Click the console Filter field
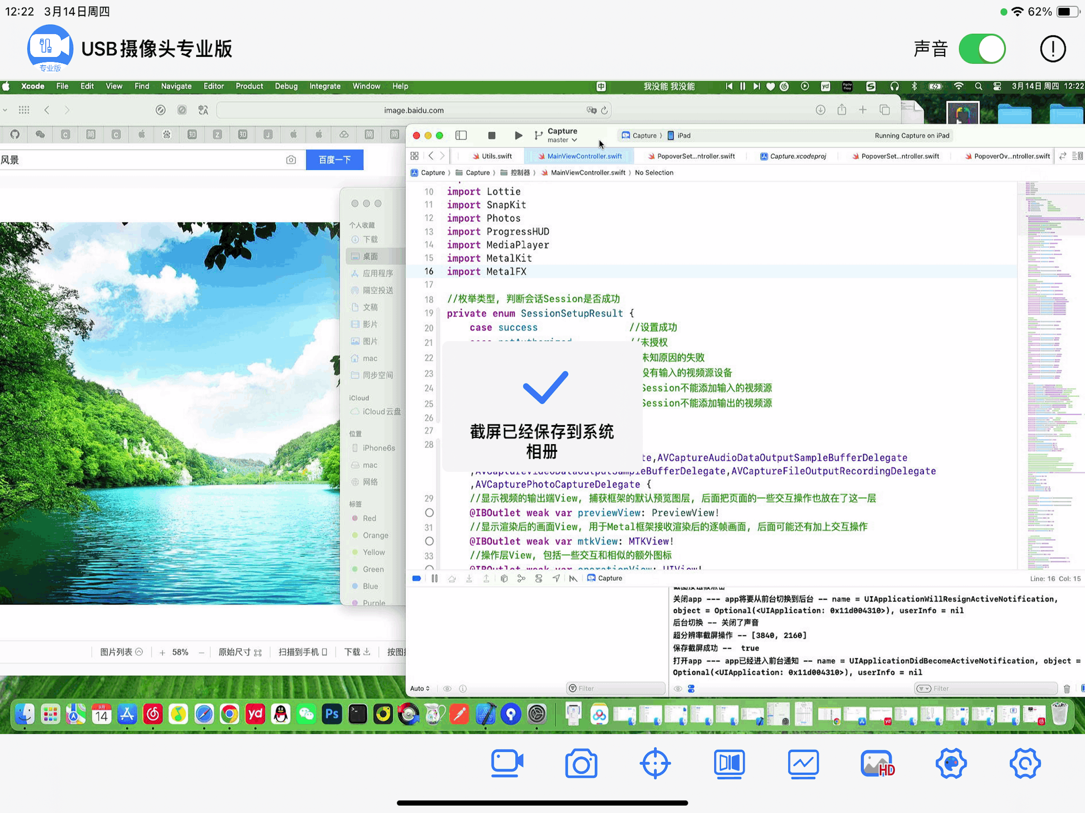The width and height of the screenshot is (1085, 813). tap(986, 688)
